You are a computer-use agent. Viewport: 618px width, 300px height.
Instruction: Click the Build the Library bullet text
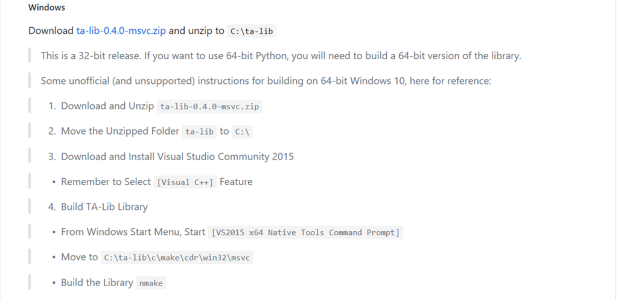tap(97, 282)
